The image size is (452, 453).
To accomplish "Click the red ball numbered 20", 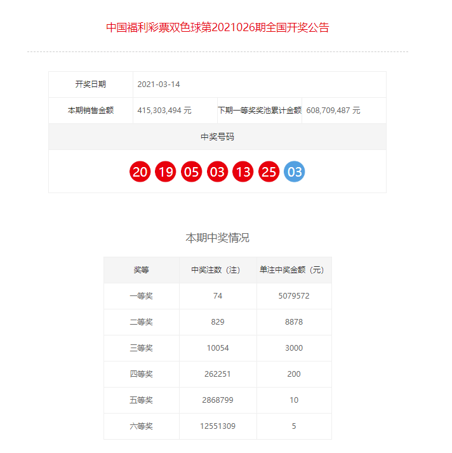I will tap(140, 172).
